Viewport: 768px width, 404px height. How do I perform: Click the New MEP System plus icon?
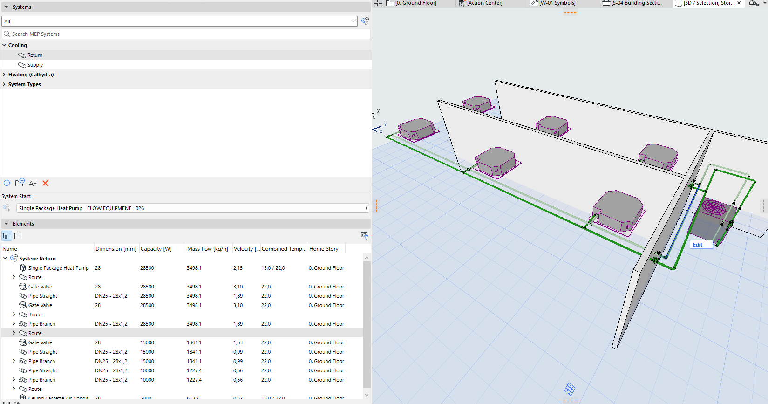tap(7, 183)
